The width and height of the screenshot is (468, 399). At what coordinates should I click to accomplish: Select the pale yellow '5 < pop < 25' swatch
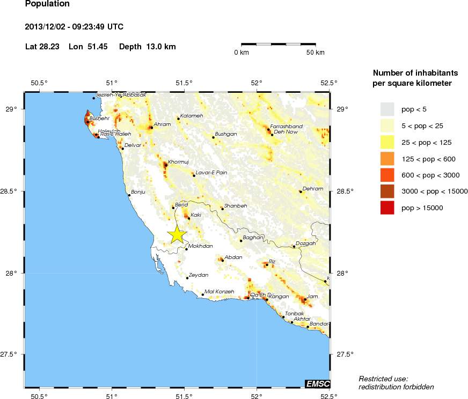(387, 126)
